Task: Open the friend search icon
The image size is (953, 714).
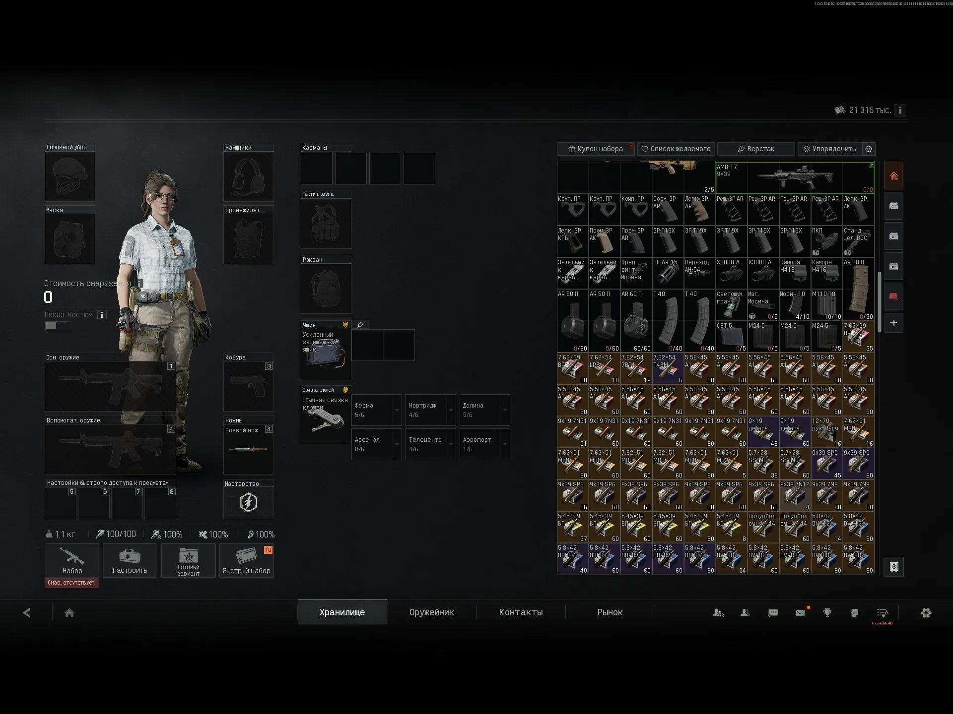Action: click(718, 613)
